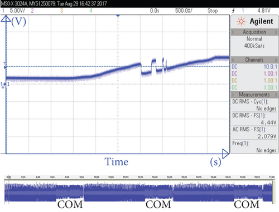Click the channel 1 DC 10.0:1 entry
This screenshot has width=279, height=212.
coord(254,67)
